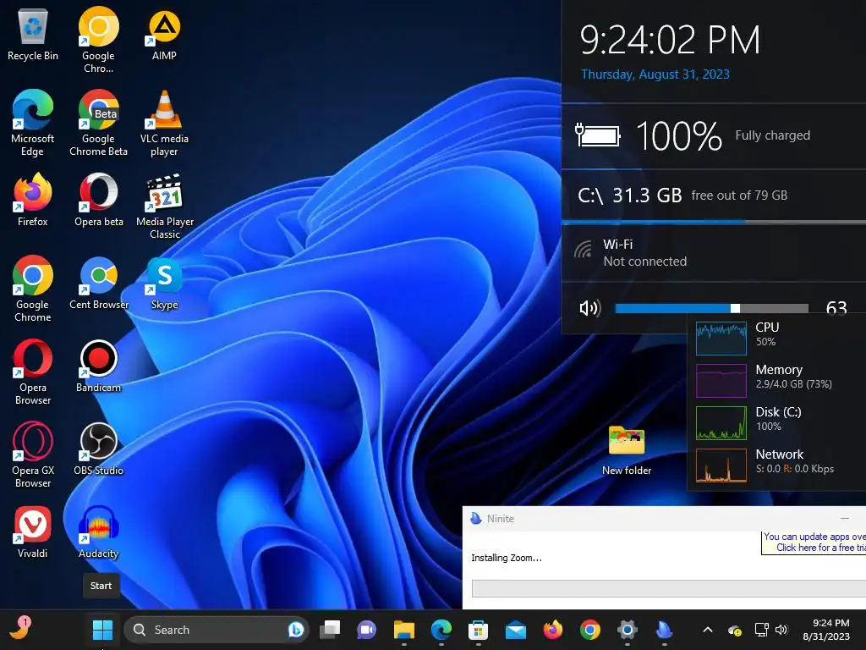
Task: Switch to Microsoft Edge in taskbar
Action: (x=441, y=630)
